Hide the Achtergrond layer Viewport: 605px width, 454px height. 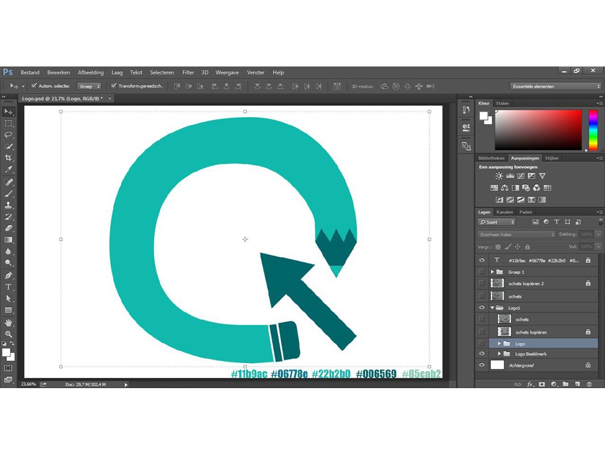click(482, 365)
